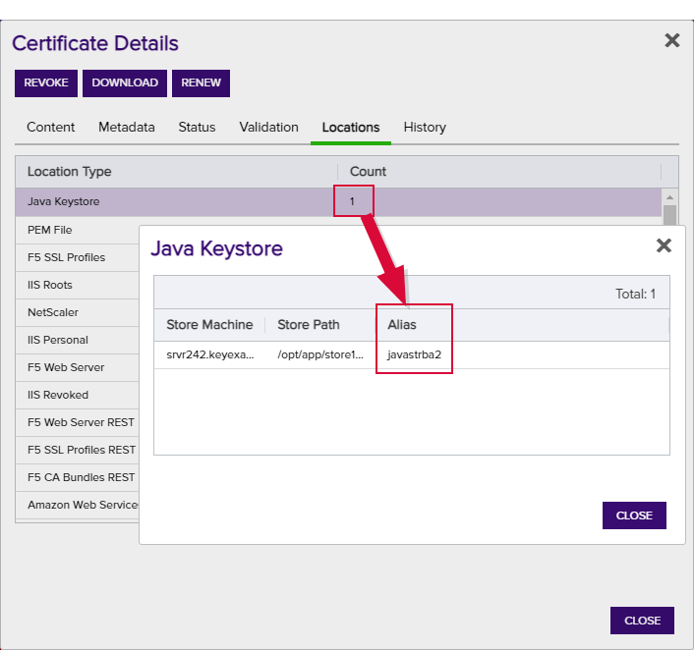
Task: Click the Revoke button
Action: click(x=46, y=83)
